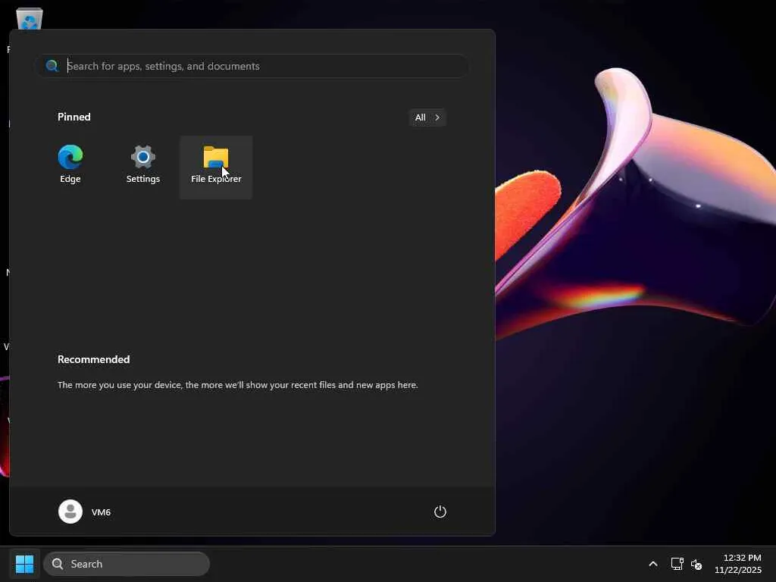
Task: Open the clock showing 12:32 PM
Action: coord(738,564)
